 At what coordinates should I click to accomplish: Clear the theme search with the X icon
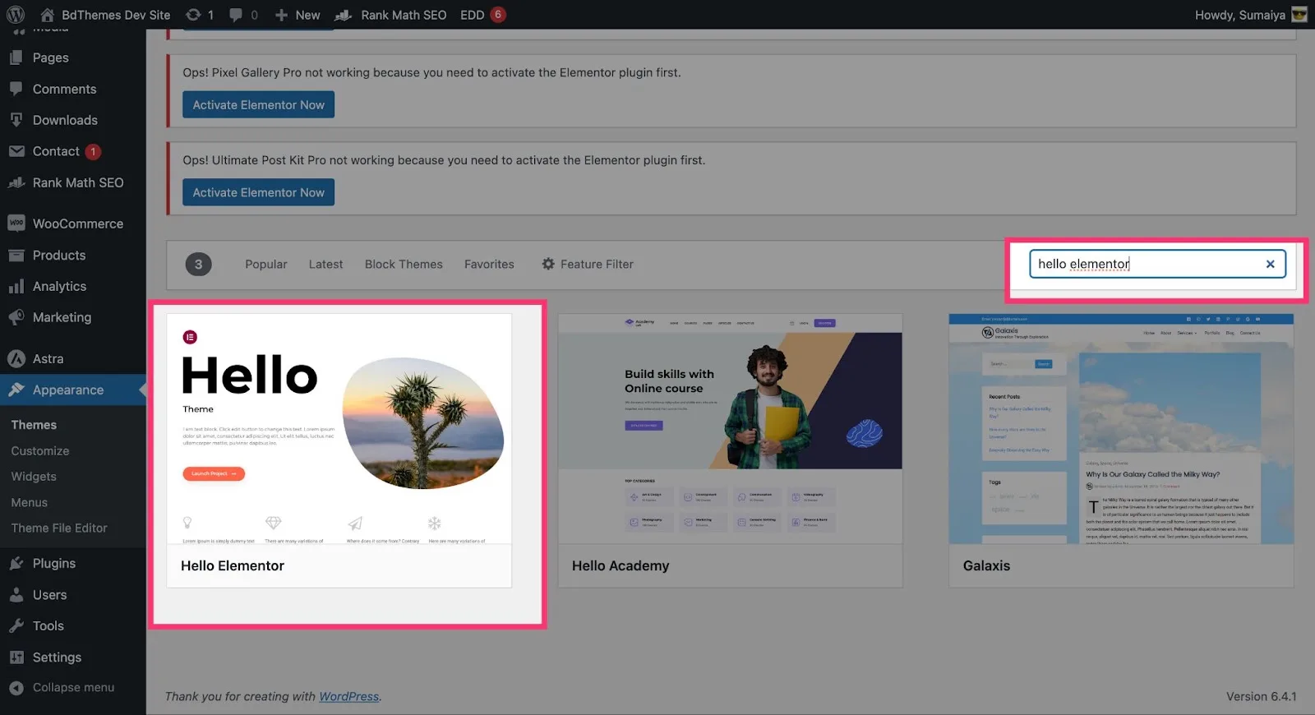(x=1270, y=264)
